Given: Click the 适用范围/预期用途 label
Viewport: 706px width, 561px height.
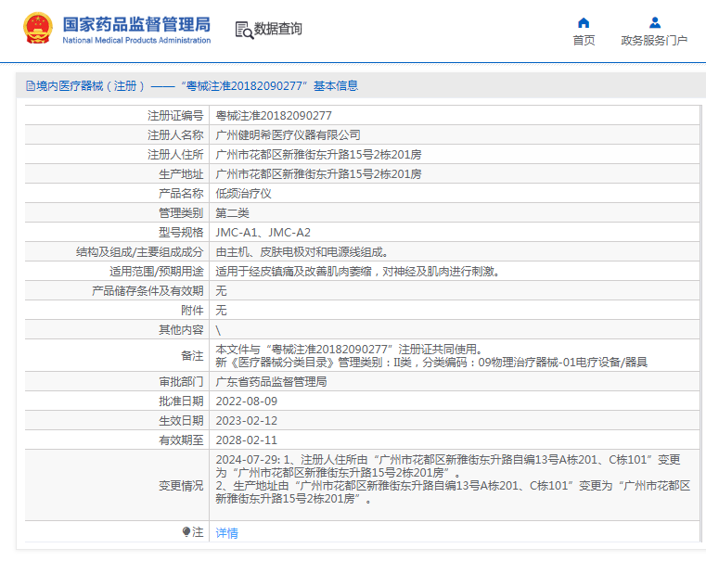Looking at the screenshot, I should (156, 272).
